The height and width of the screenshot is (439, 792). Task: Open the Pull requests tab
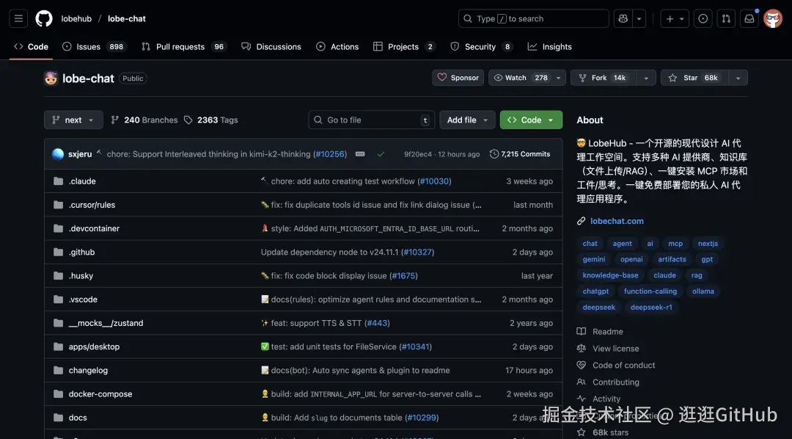(x=184, y=46)
